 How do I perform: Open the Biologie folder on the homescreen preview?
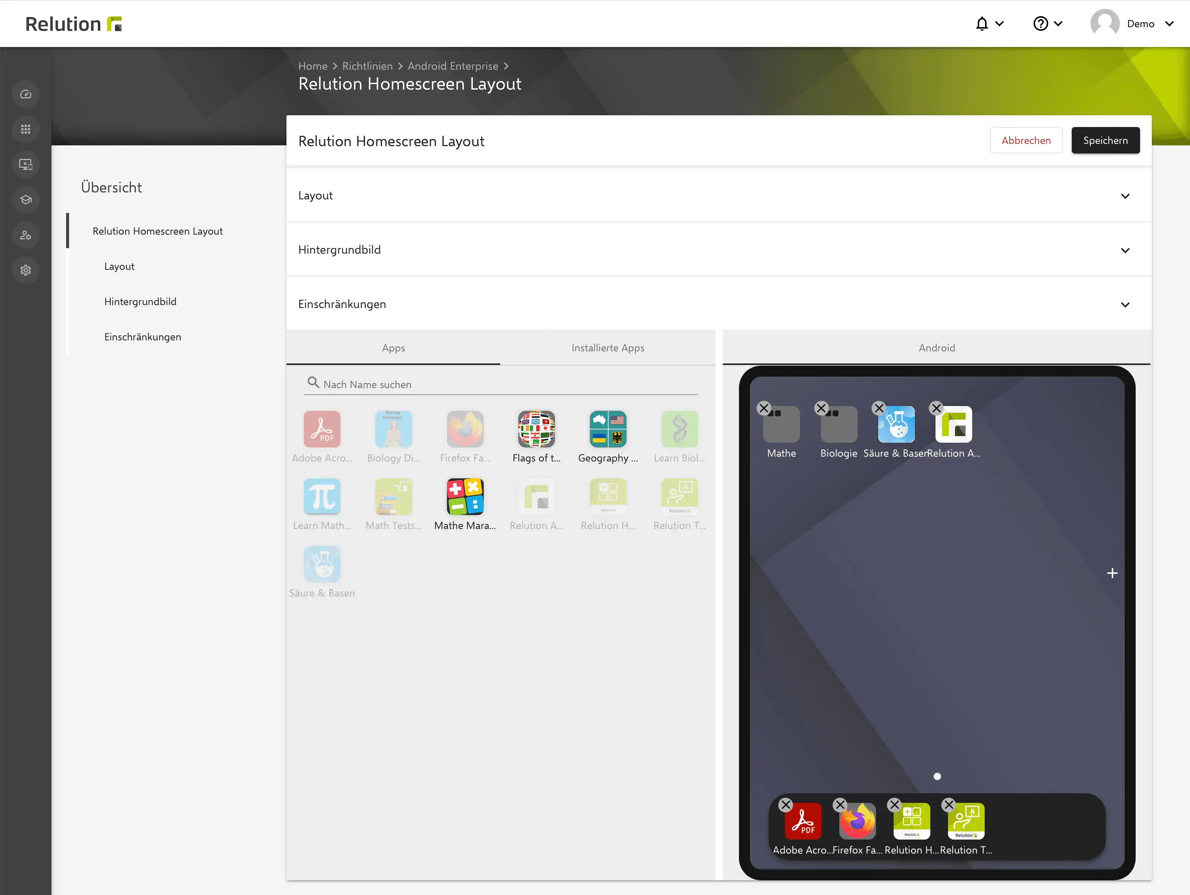839,424
